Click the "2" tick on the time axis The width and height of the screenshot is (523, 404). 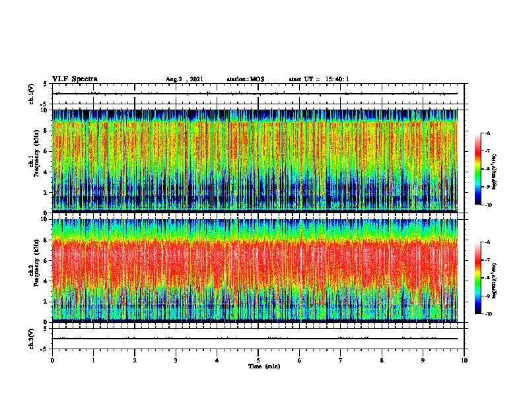click(135, 360)
